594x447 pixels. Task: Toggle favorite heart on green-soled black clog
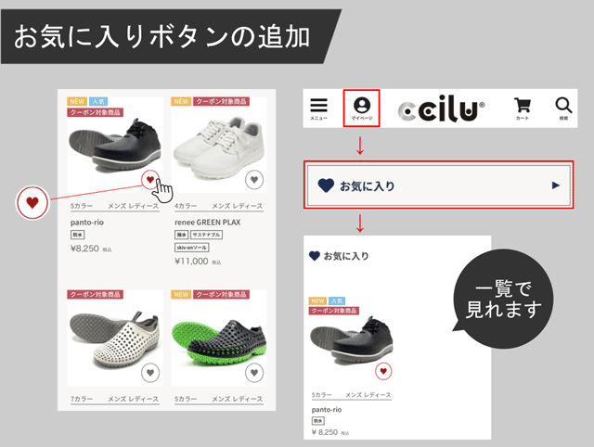[254, 373]
